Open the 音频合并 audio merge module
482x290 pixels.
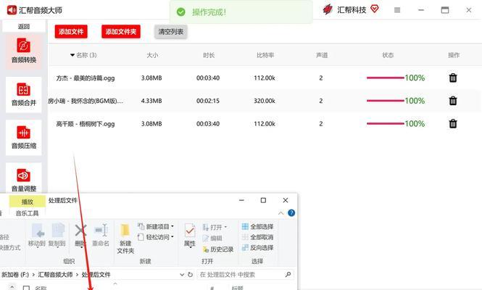tap(24, 94)
